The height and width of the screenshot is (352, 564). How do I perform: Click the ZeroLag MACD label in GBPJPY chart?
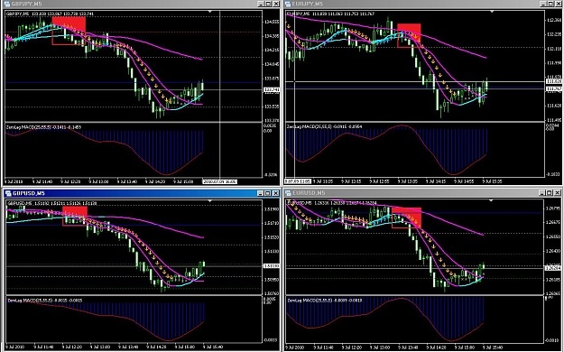point(44,127)
